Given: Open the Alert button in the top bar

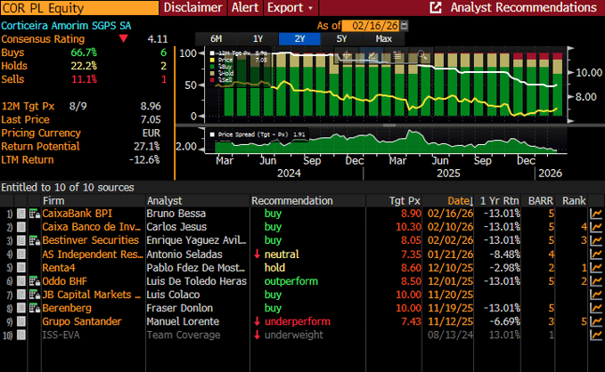Looking at the screenshot, I should tap(245, 8).
